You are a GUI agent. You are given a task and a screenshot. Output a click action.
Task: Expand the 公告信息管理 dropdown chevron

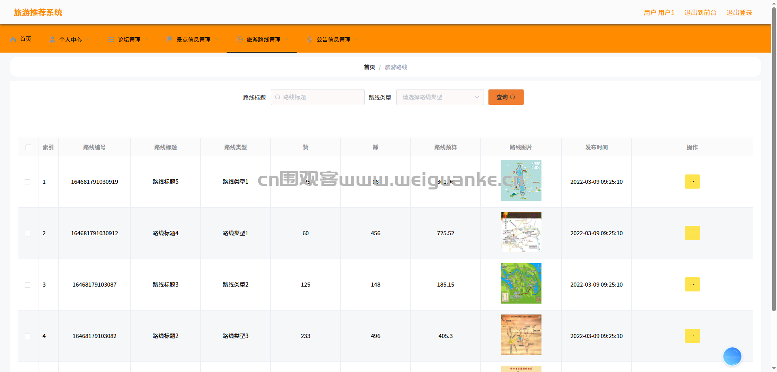[356, 39]
